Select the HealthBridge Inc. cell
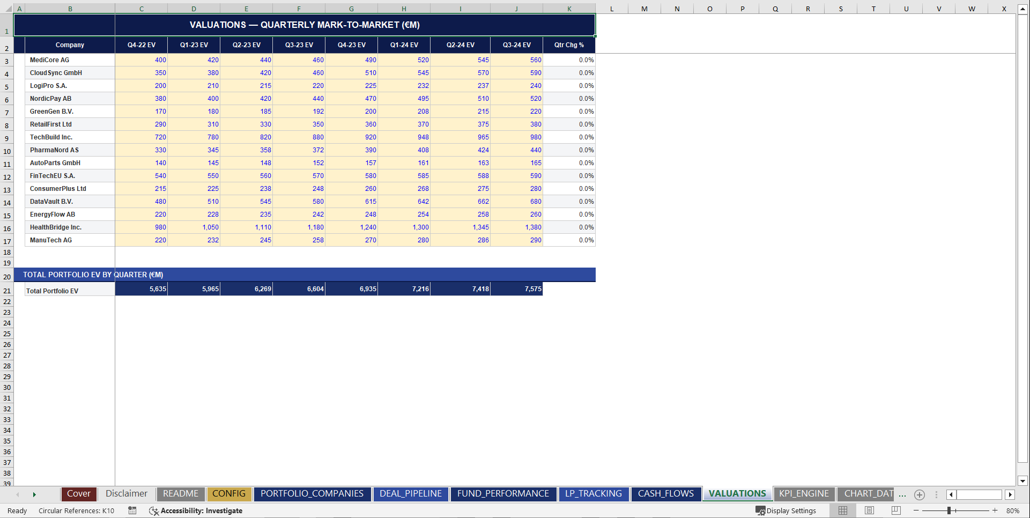1030x518 pixels. tap(70, 227)
